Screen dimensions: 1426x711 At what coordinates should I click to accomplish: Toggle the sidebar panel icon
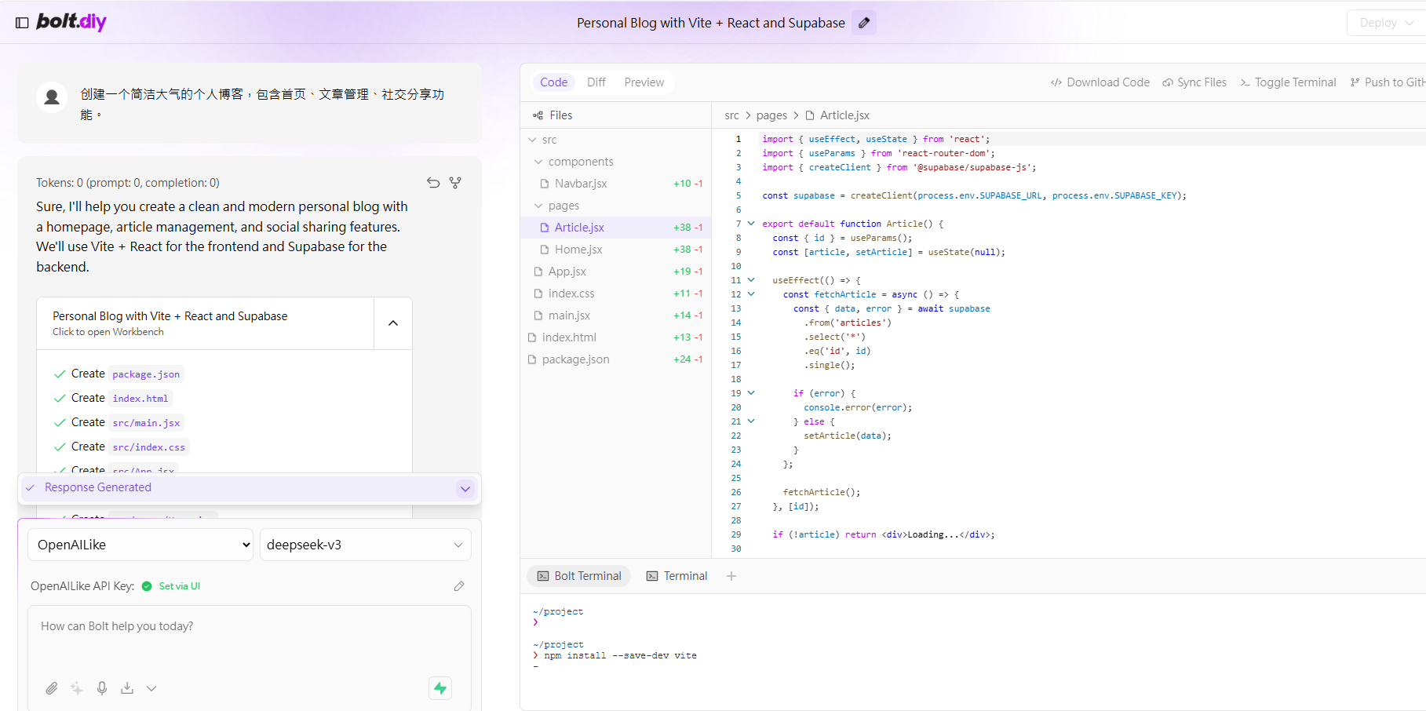point(22,23)
